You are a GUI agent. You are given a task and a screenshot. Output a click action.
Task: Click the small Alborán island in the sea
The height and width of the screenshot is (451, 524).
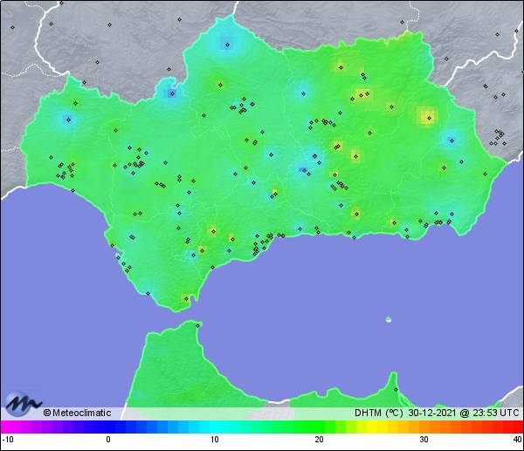click(389, 319)
